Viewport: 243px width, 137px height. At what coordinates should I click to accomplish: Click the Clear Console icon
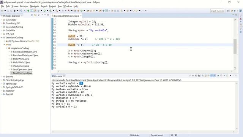pyautogui.click(x=202, y=75)
